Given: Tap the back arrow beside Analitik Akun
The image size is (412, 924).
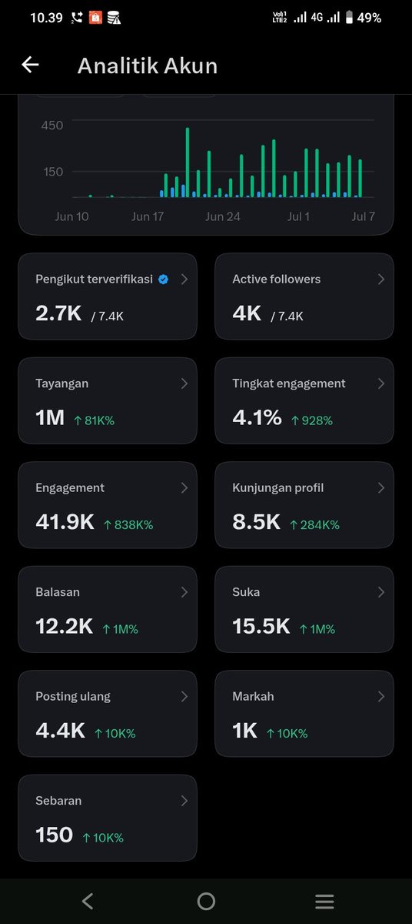Looking at the screenshot, I should click(30, 65).
